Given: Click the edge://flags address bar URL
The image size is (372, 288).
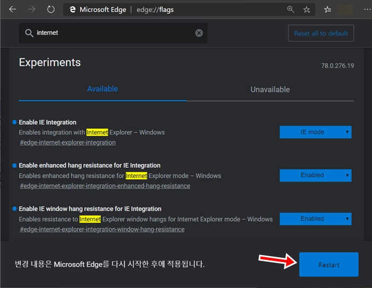Looking at the screenshot, I should (x=155, y=10).
